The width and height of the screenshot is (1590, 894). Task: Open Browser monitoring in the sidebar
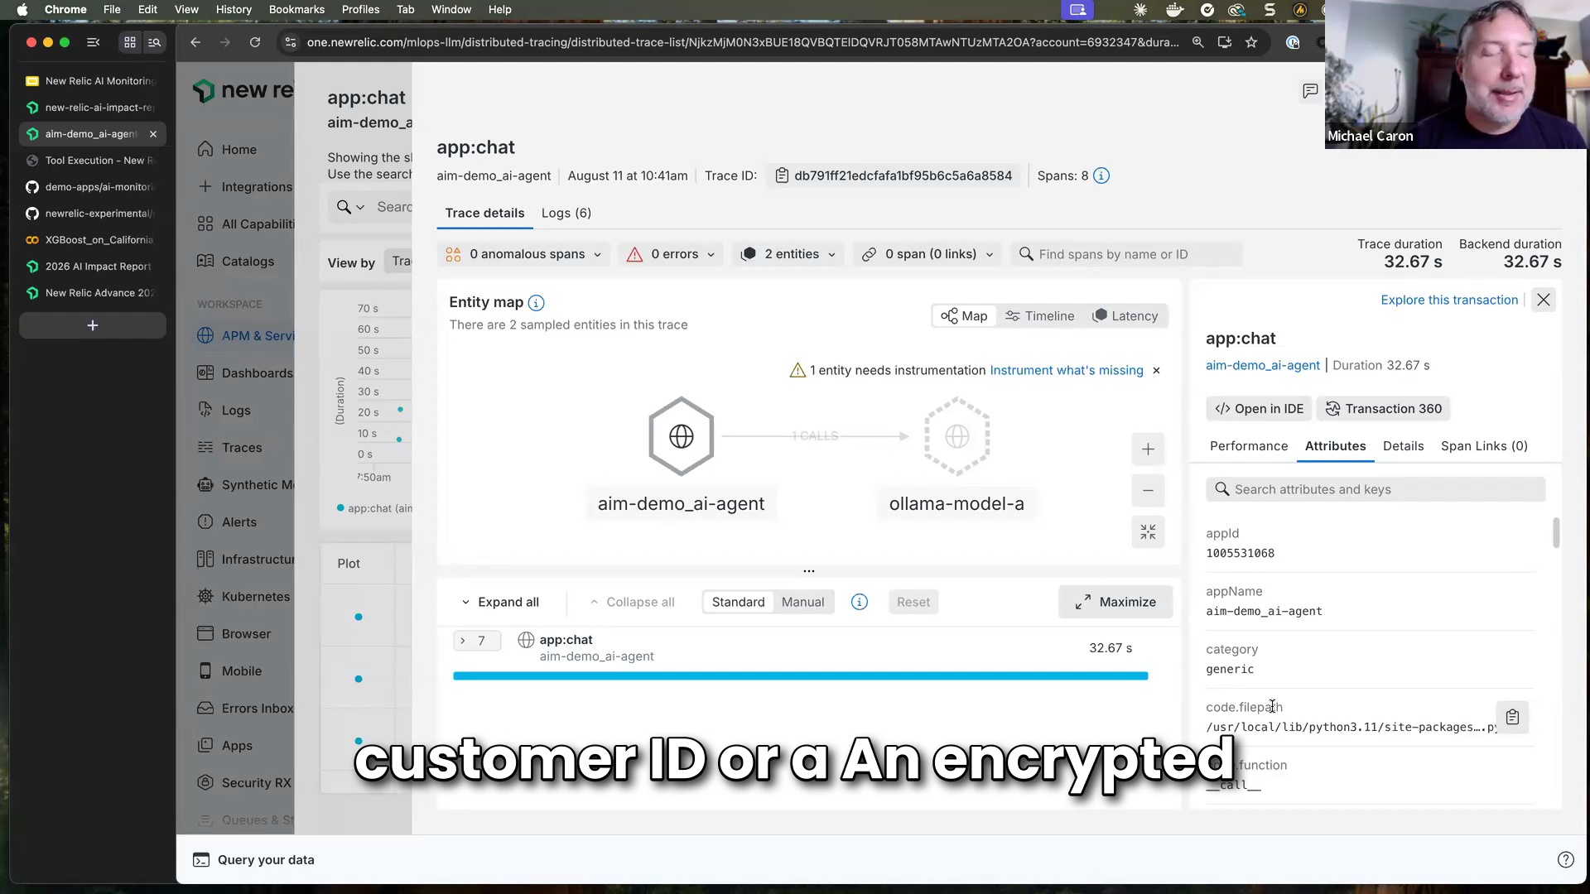[x=234, y=634]
